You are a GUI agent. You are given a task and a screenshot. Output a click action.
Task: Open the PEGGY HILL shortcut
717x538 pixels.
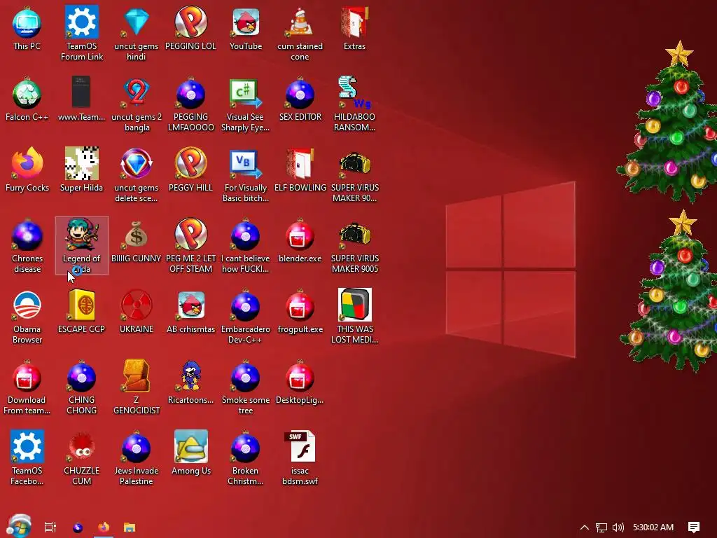click(x=190, y=170)
